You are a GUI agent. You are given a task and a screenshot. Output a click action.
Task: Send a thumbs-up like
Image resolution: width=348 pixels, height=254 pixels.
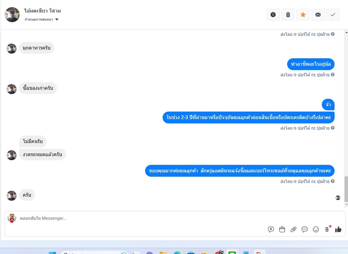pos(338,229)
